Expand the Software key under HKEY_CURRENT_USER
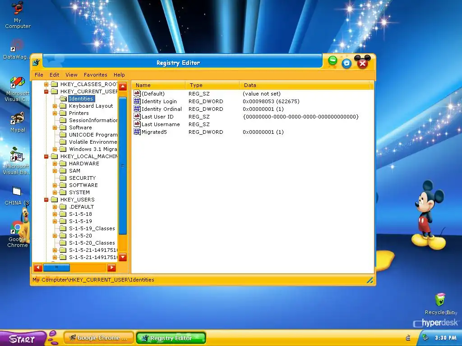Image resolution: width=462 pixels, height=346 pixels. [x=55, y=127]
